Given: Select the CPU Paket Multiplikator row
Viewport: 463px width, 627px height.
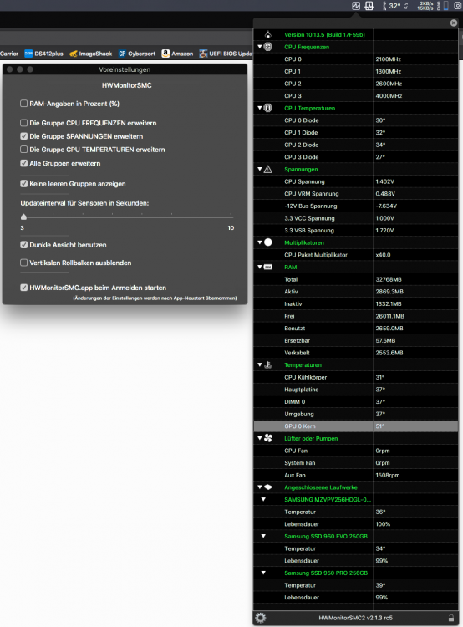Looking at the screenshot, I should (x=356, y=255).
